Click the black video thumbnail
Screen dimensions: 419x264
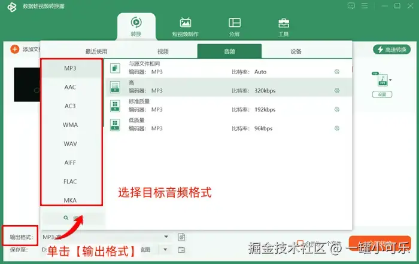[x=27, y=85]
